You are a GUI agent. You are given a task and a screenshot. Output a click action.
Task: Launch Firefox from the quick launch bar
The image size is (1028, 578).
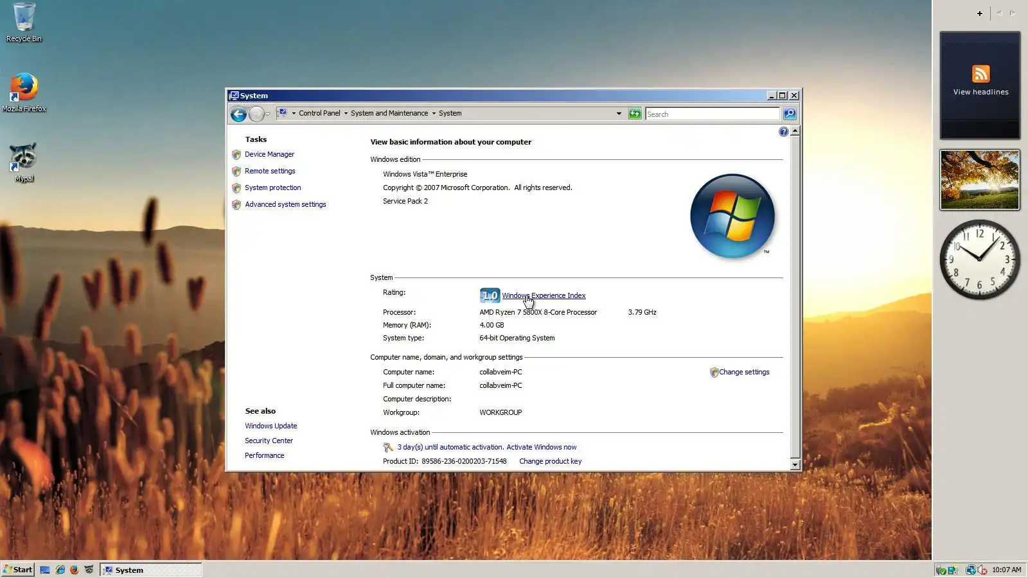click(75, 570)
